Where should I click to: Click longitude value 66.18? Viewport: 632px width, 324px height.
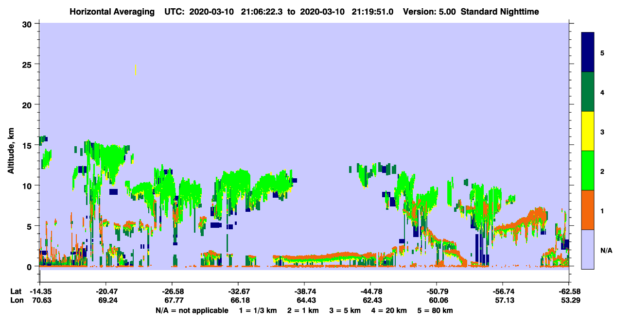point(240,301)
